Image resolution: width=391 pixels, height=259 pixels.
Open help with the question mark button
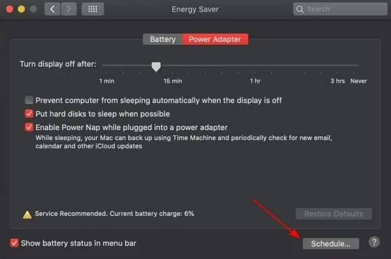coord(374,242)
